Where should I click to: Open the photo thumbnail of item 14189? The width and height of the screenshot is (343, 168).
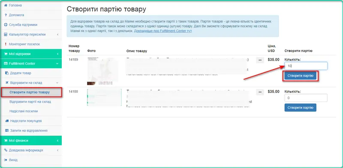tap(103, 71)
